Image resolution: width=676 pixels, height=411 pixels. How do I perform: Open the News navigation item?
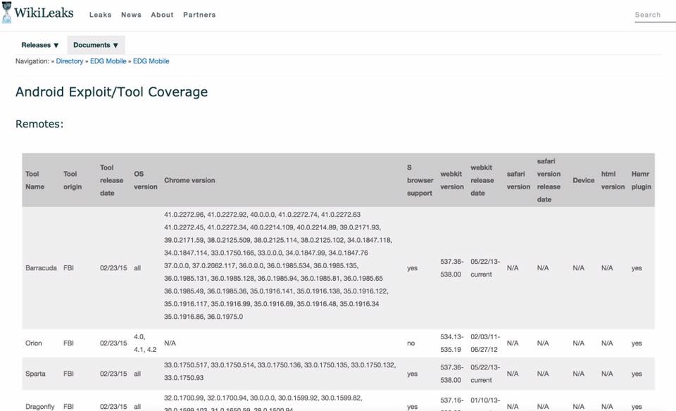(131, 15)
